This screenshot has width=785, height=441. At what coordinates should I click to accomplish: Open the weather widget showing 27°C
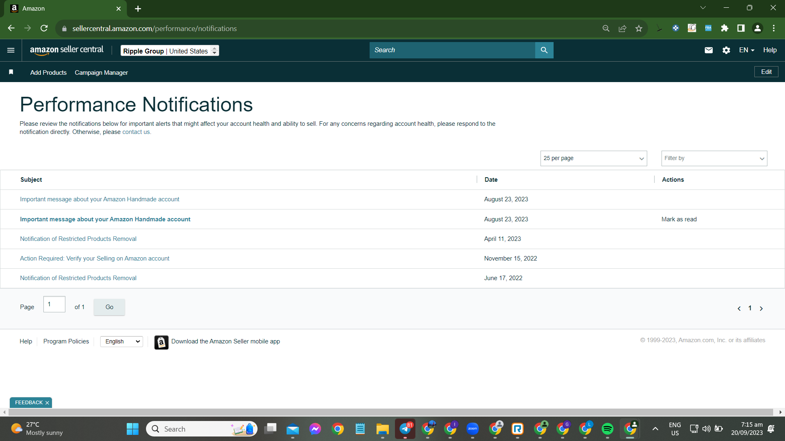[x=37, y=429]
